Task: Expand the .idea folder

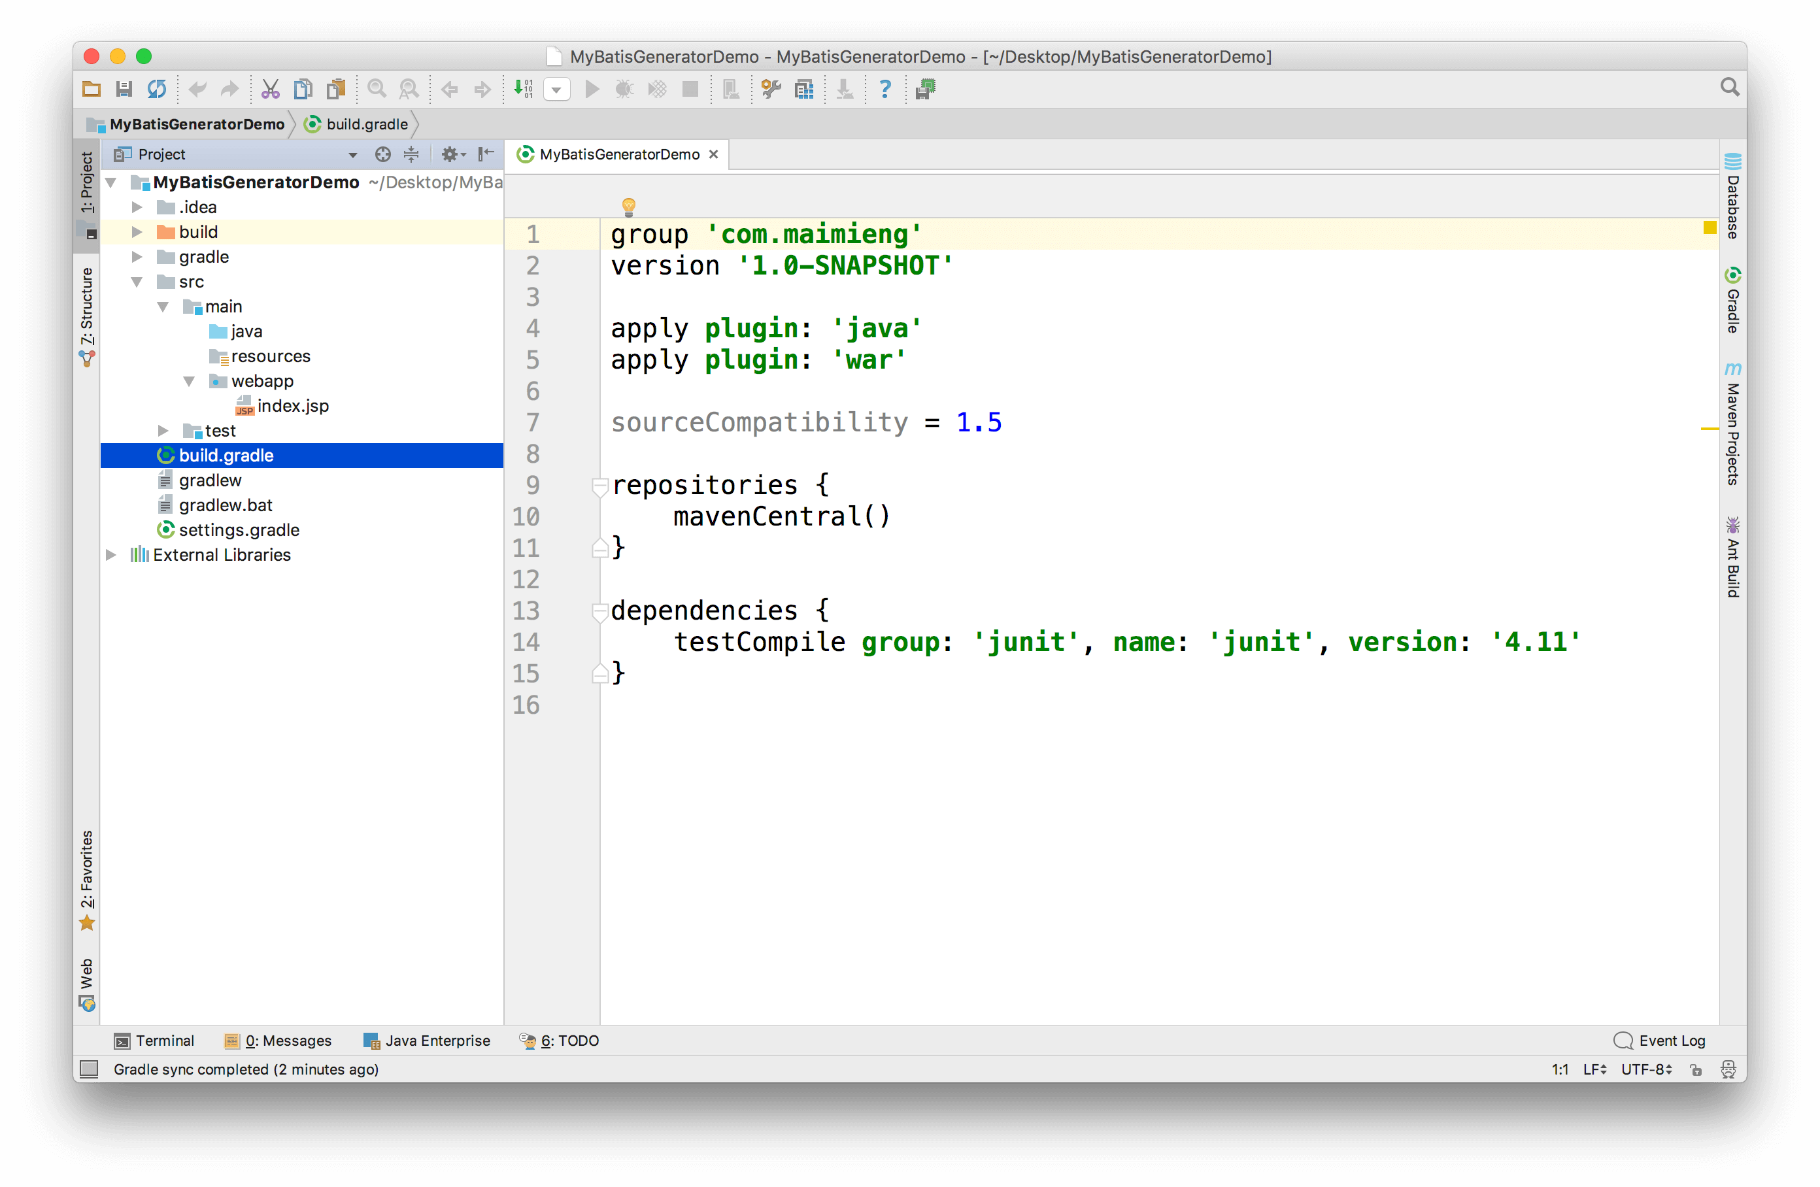Action: click(x=137, y=207)
